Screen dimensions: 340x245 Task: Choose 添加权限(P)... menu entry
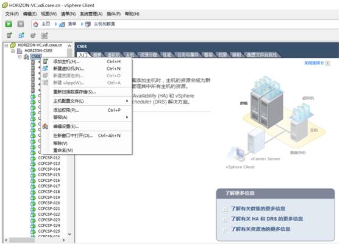point(87,110)
